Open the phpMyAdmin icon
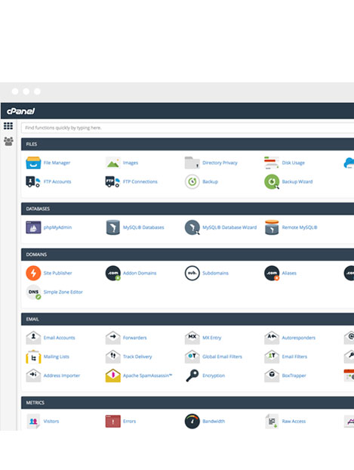The height and width of the screenshot is (470, 354). (33, 227)
